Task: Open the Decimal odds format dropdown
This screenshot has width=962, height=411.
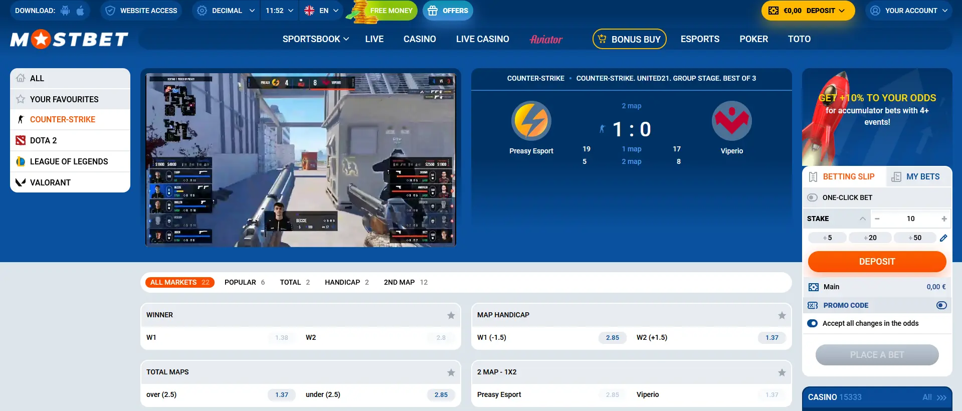Action: point(226,11)
